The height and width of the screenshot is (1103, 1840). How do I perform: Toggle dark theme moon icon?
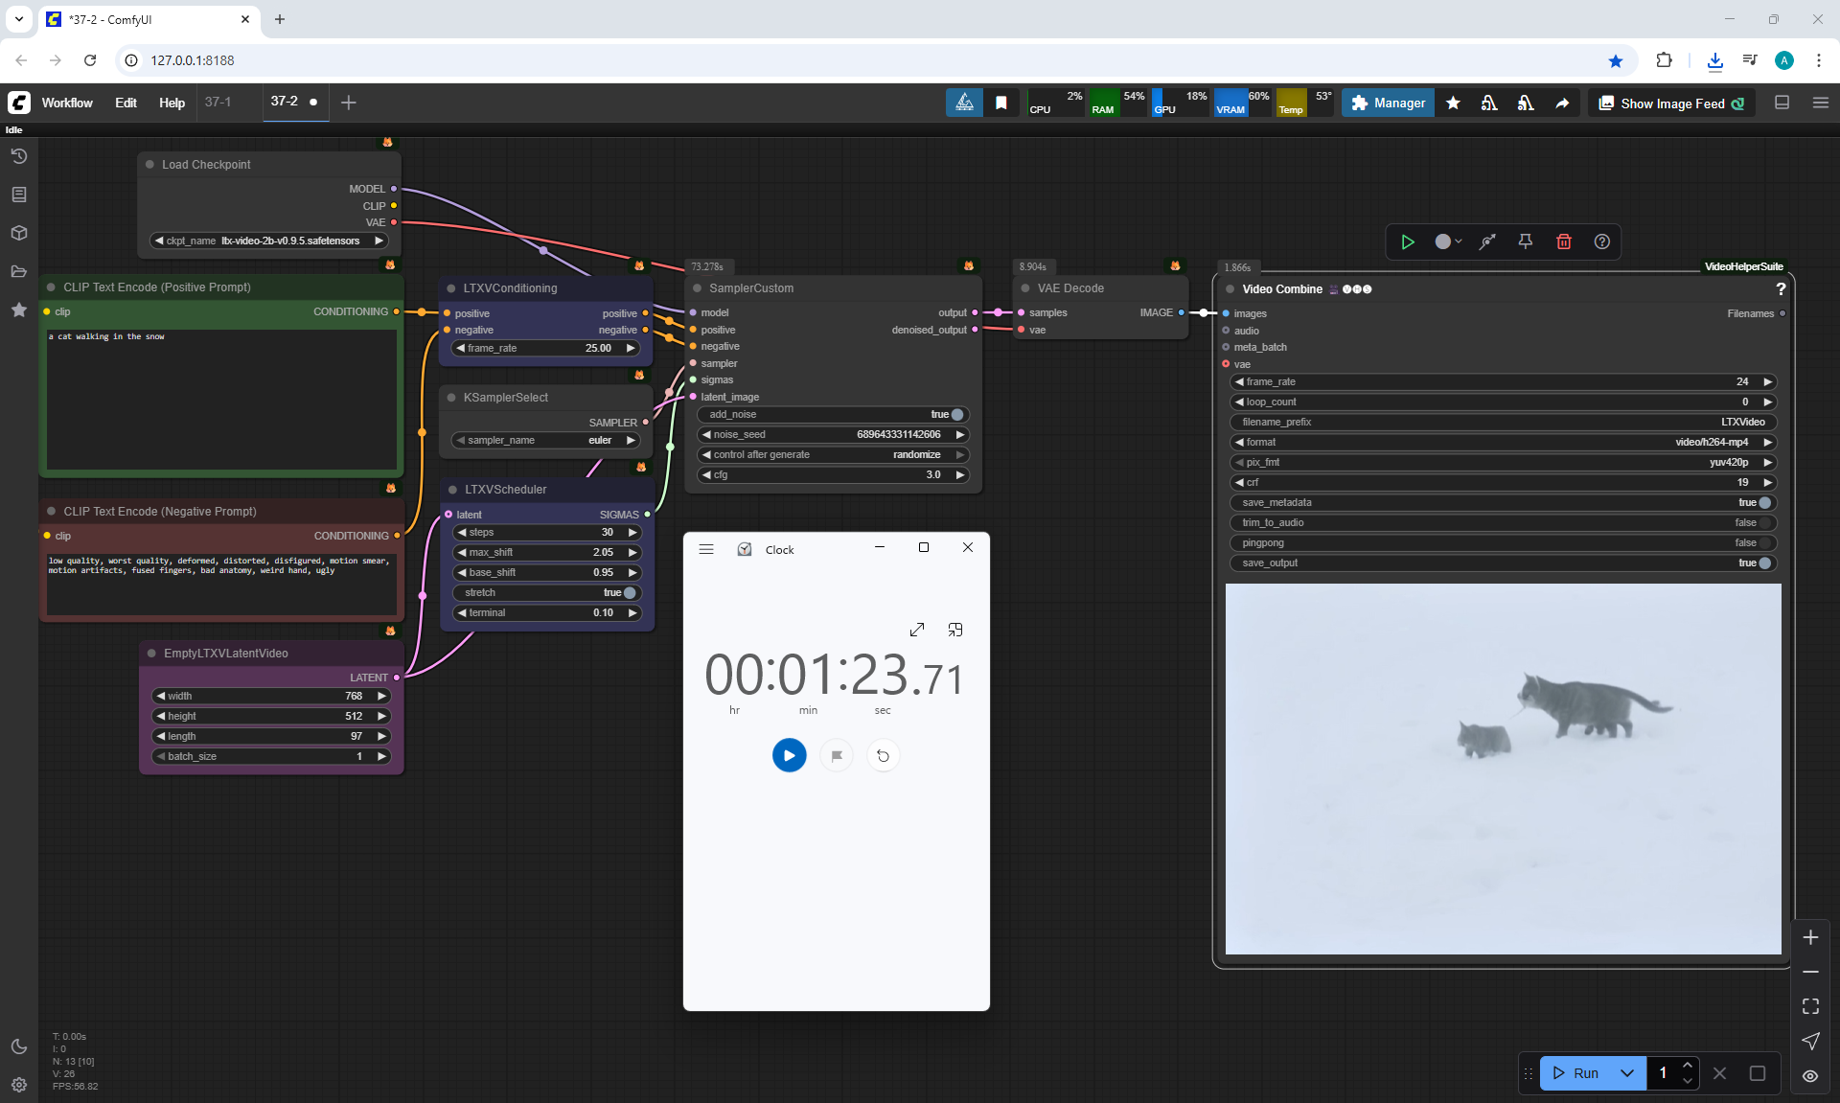click(x=19, y=1046)
